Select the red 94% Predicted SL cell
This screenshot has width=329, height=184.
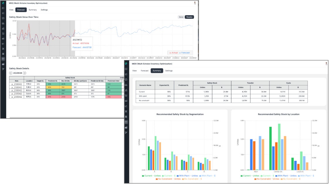tap(52, 97)
